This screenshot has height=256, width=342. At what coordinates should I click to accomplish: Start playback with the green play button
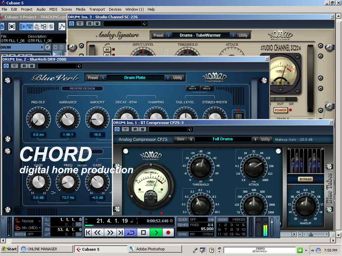156,232
